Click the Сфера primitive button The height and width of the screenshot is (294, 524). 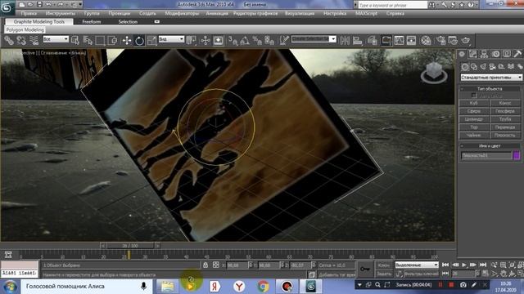474,111
